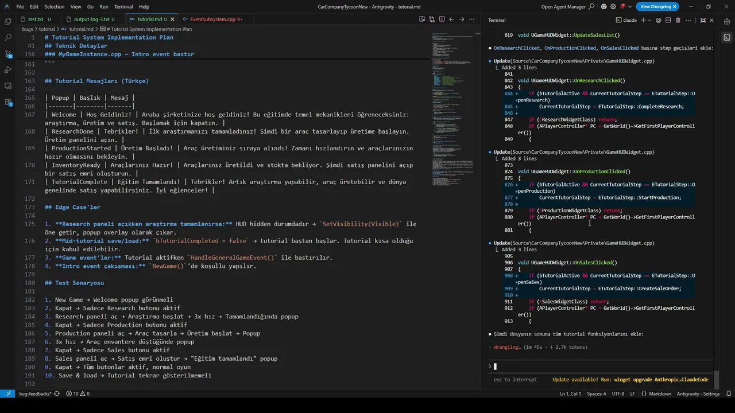Click Open Agent Manager
Screen dimensions: 735x413
pyautogui.click(x=563, y=6)
